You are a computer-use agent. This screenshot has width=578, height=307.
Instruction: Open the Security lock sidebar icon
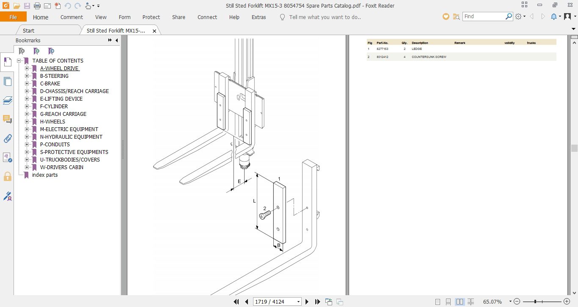coord(7,177)
